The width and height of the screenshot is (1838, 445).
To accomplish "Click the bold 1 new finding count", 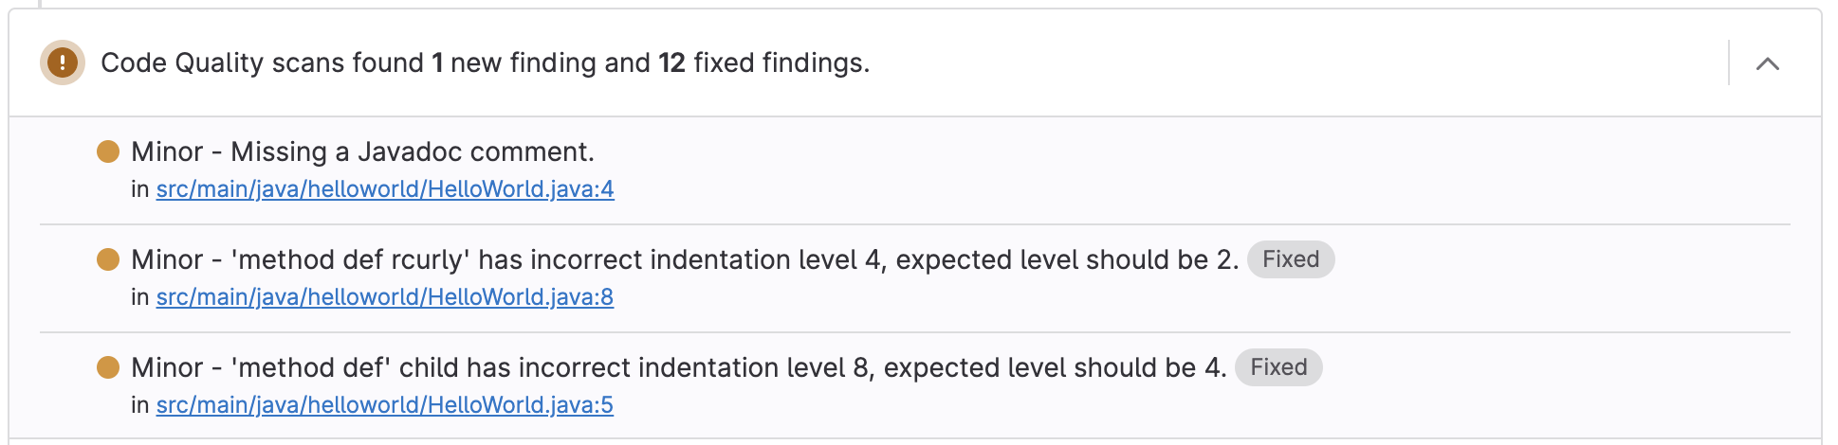I will (x=437, y=63).
